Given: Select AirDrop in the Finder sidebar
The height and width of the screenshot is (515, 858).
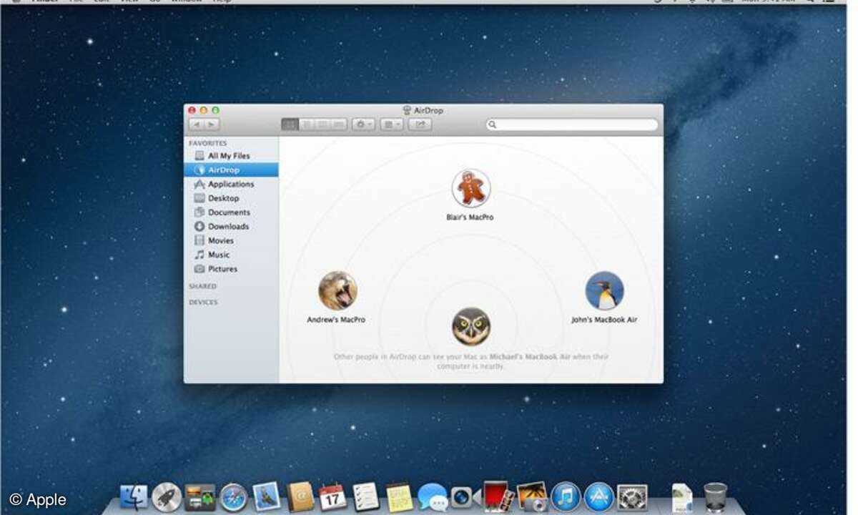Looking at the screenshot, I should (230, 170).
